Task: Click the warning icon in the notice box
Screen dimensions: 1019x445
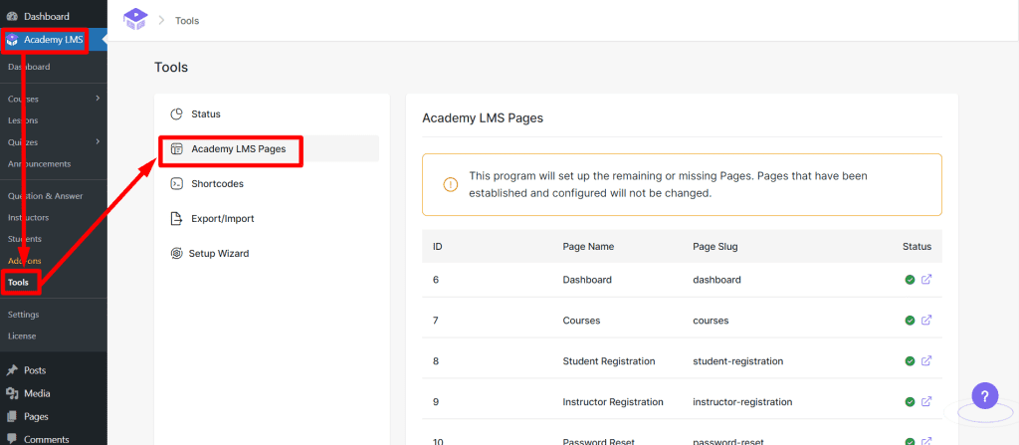Action: 451,185
